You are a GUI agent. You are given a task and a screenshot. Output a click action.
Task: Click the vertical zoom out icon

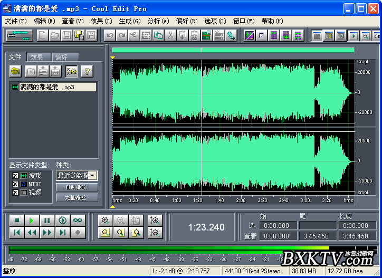pyautogui.click(x=155, y=233)
